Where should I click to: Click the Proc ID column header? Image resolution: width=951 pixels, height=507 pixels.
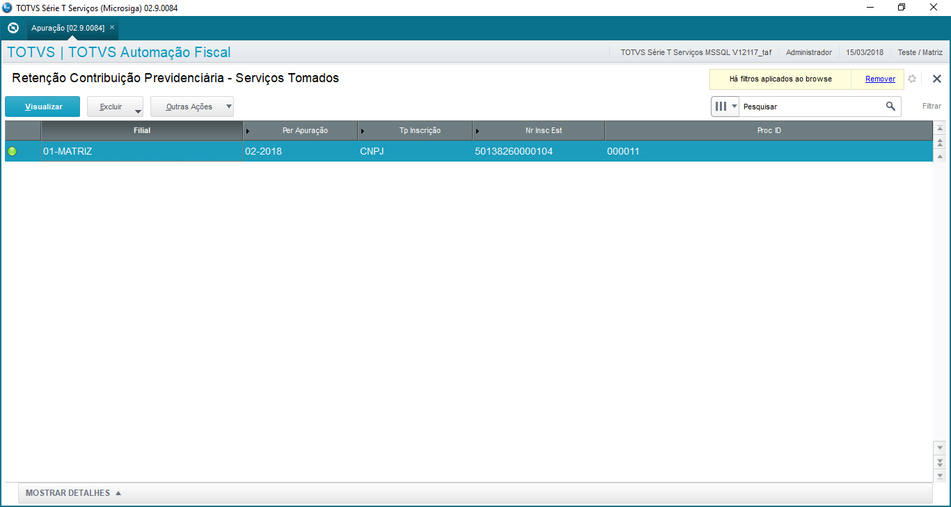769,131
